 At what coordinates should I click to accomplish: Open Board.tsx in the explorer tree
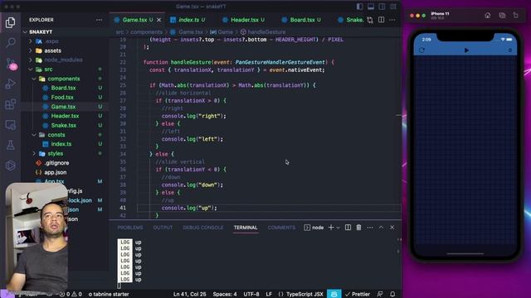pyautogui.click(x=63, y=88)
